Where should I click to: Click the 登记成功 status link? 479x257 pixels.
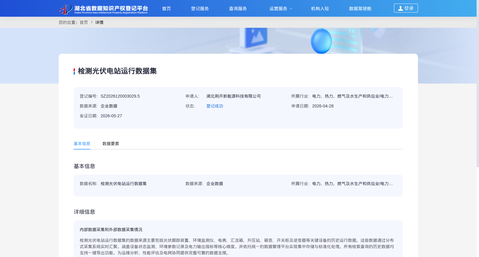click(x=215, y=106)
